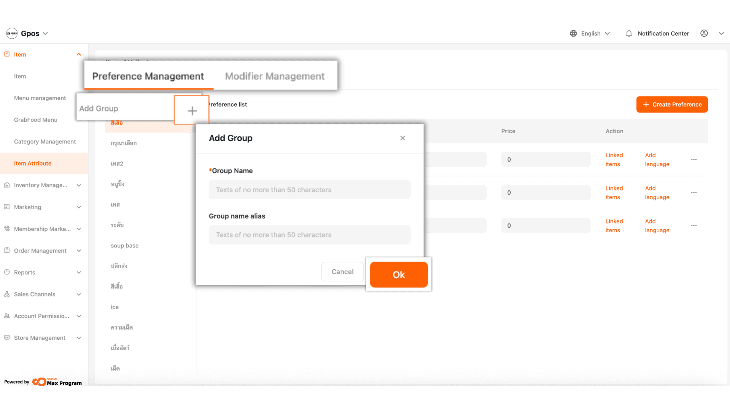Click the globe language icon
Image resolution: width=730 pixels, height=410 pixels.
pyautogui.click(x=573, y=33)
